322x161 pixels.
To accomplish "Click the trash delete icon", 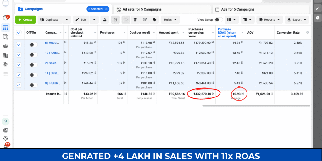I will [x=135, y=20].
